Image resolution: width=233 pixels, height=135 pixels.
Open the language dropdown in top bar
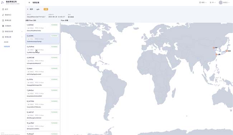point(213,3)
